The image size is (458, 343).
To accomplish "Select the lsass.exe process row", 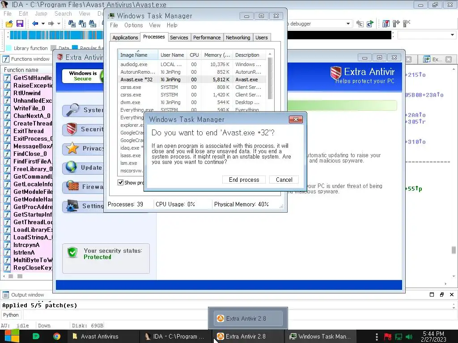I will pyautogui.click(x=131, y=155).
